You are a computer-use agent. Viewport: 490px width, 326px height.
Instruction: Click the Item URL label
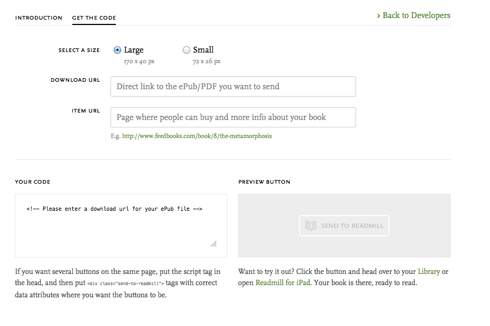point(86,111)
